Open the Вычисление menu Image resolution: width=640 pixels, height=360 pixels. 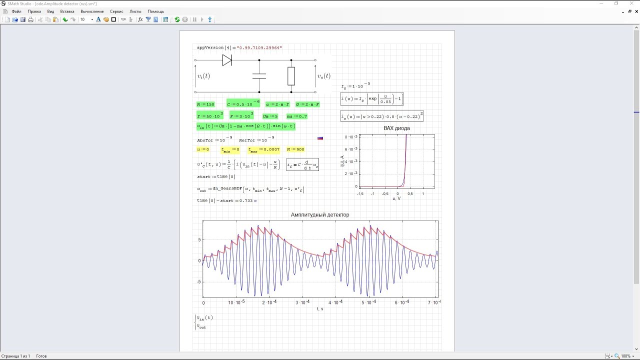92,11
